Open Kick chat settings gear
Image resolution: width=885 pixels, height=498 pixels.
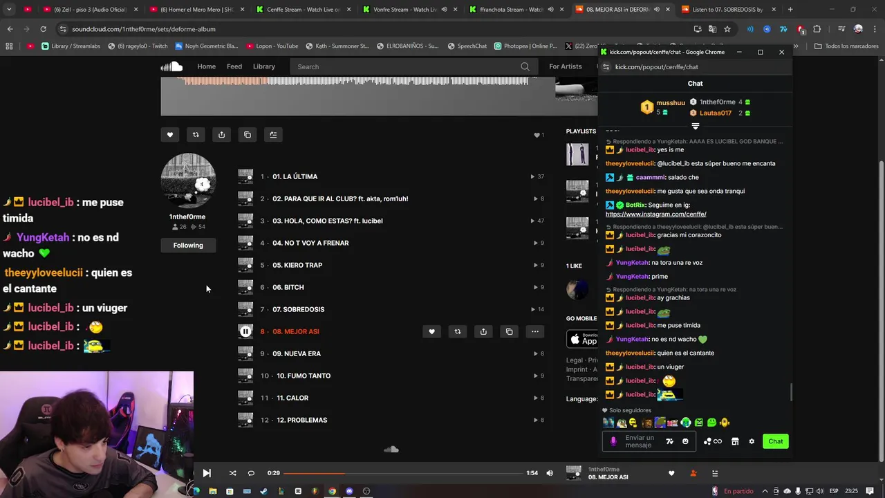pyautogui.click(x=752, y=441)
